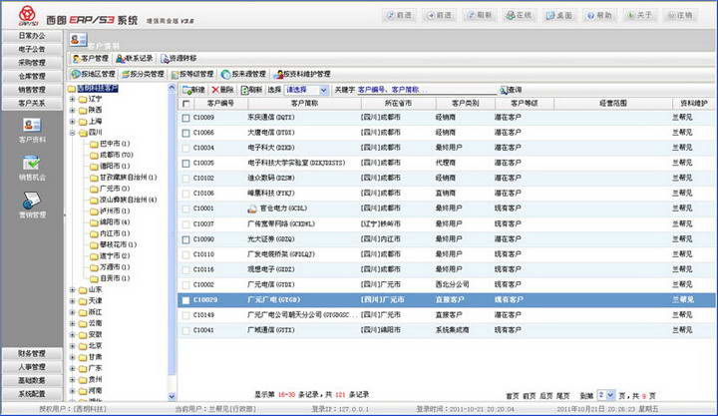Open the 营销管理 sidebar icon
The height and width of the screenshot is (416, 718).
pyautogui.click(x=32, y=206)
